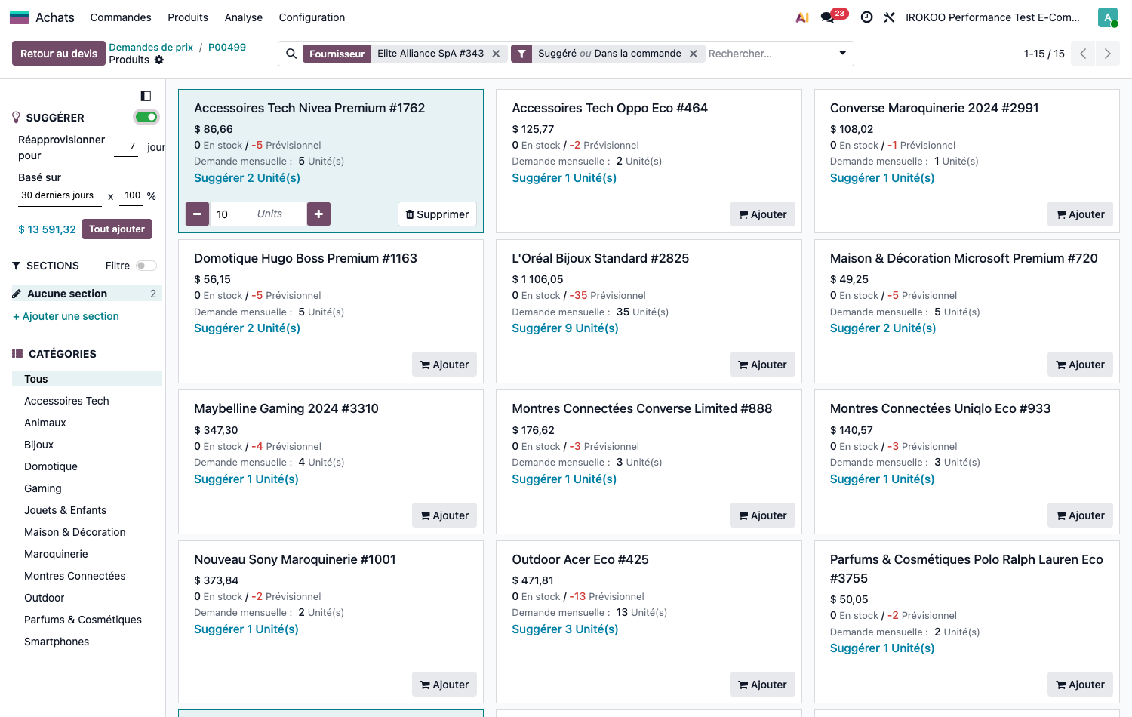The width and height of the screenshot is (1132, 717).
Task: Collapse the side panel icon
Action: 146,96
